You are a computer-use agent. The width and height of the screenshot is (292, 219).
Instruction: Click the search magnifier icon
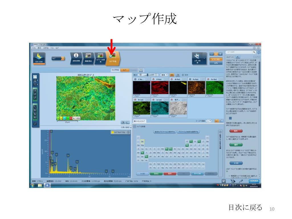coord(254,52)
